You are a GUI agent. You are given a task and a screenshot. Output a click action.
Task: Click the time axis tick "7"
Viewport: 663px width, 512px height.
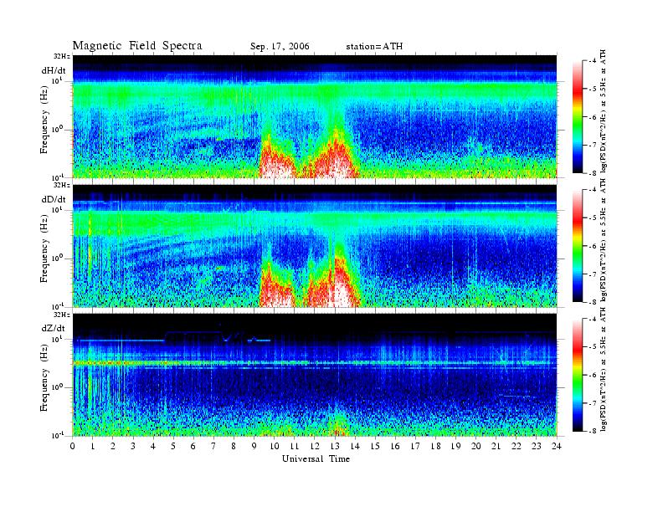(x=213, y=446)
